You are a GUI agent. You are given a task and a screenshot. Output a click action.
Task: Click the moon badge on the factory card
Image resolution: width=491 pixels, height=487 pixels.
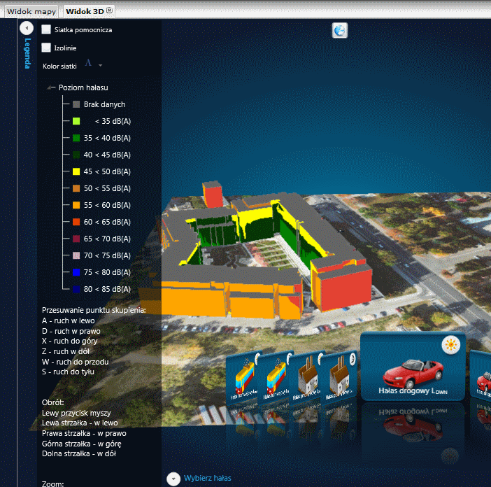click(x=353, y=359)
